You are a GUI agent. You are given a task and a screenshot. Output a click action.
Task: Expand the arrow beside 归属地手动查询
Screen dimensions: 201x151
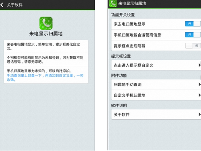199,84
